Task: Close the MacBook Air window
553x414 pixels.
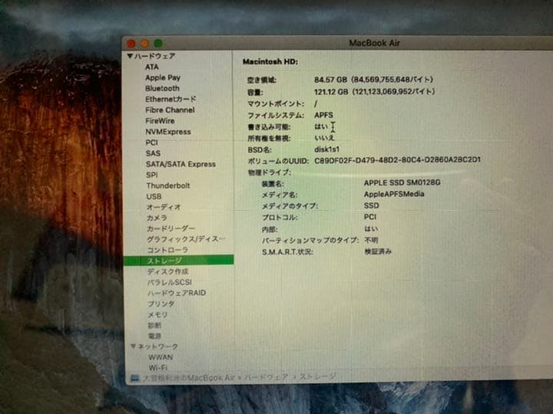Action: coord(131,43)
